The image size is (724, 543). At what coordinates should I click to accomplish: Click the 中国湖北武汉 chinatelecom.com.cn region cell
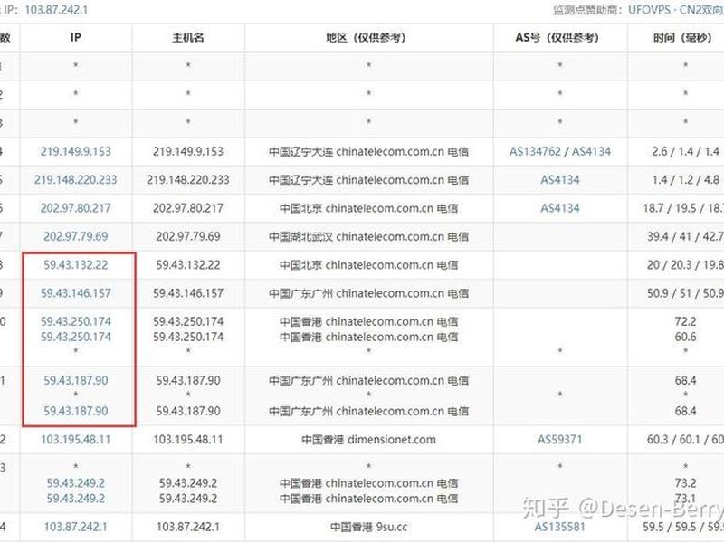coord(368,236)
